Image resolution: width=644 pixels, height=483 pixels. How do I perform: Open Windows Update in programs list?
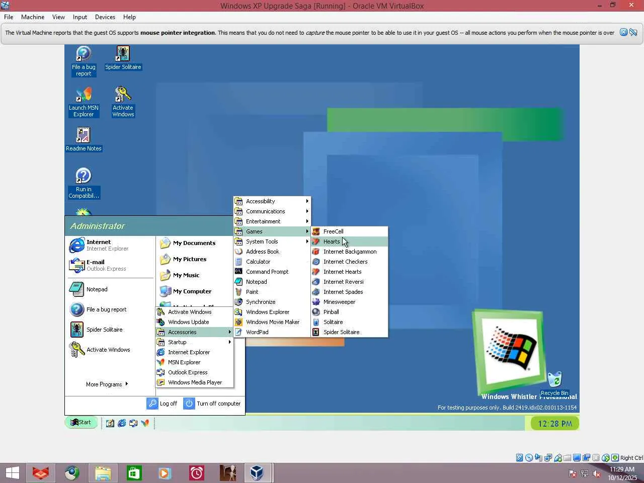click(x=194, y=322)
